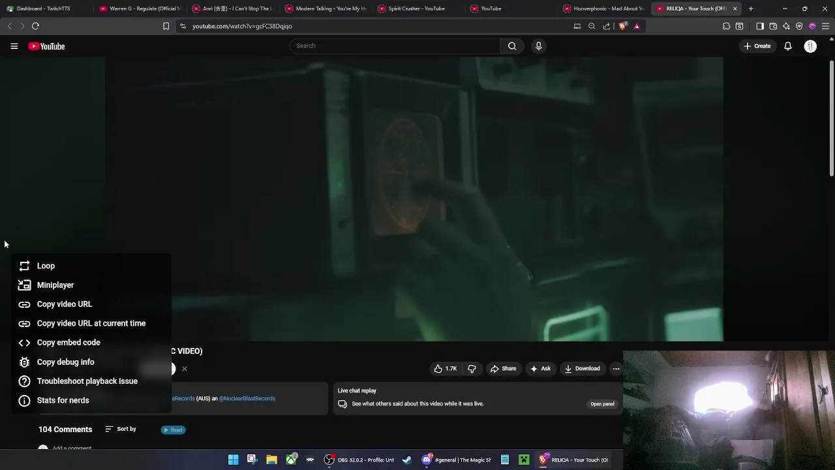
Task: Dislike the video with thumbs down
Action: click(472, 369)
